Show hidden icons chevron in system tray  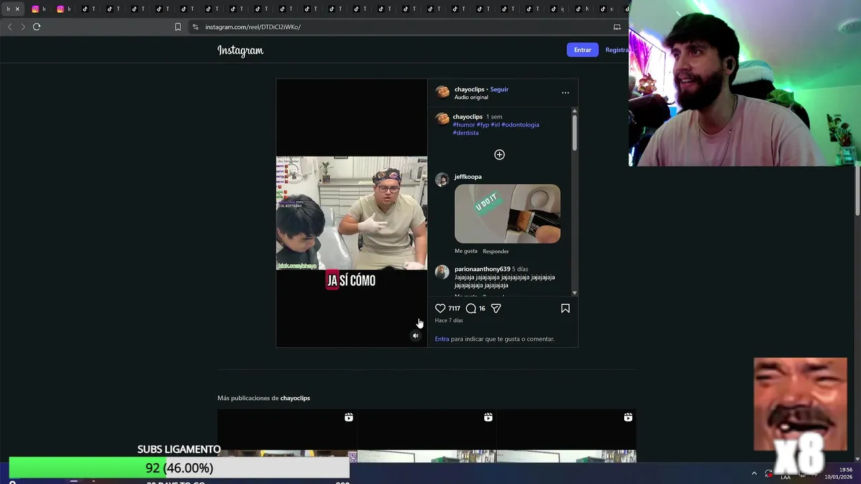coord(754,473)
